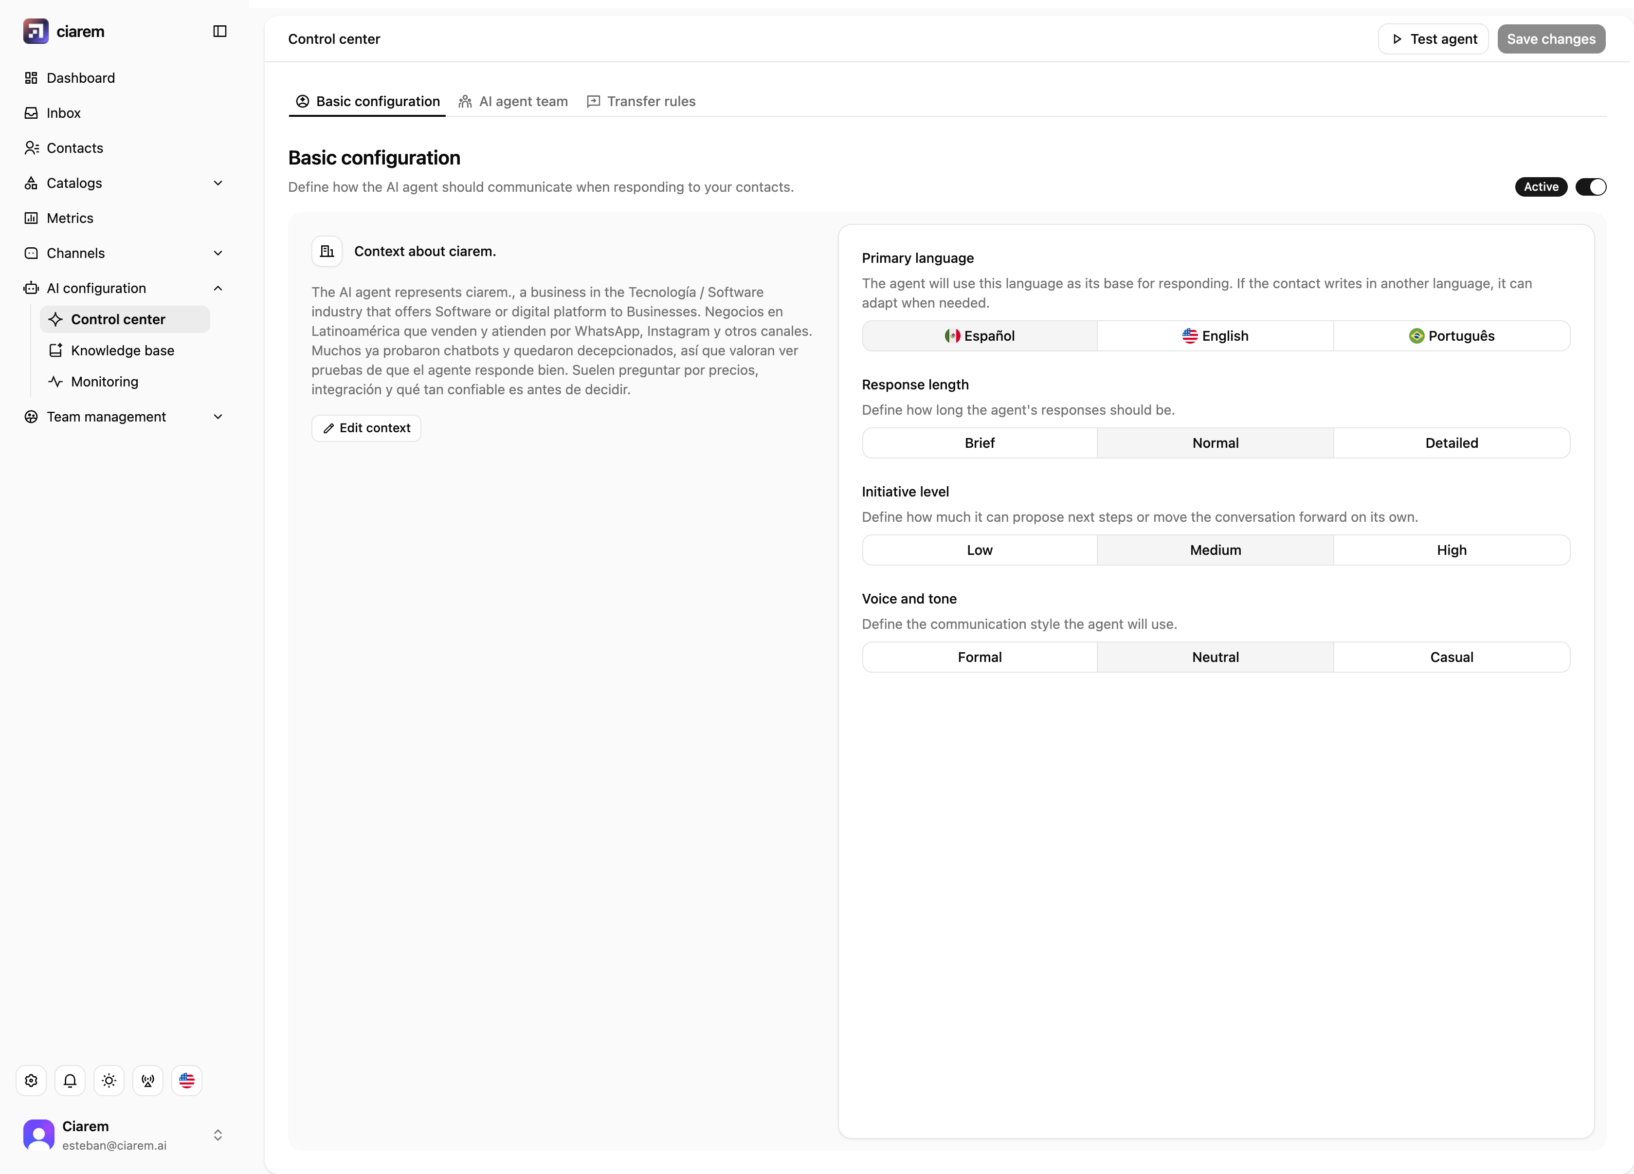The height and width of the screenshot is (1174, 1634).
Task: Click the esteban@ciarem.ai email text
Action: (114, 1145)
